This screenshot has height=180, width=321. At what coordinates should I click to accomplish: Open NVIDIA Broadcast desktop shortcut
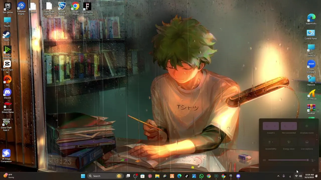click(x=8, y=52)
